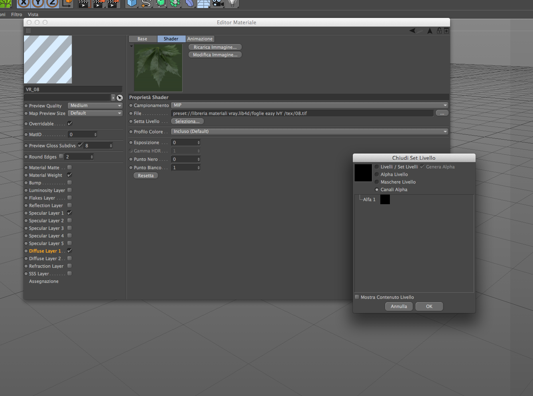Click the leaf texture thumbnail preview
Image resolution: width=533 pixels, height=396 pixels.
tap(158, 68)
